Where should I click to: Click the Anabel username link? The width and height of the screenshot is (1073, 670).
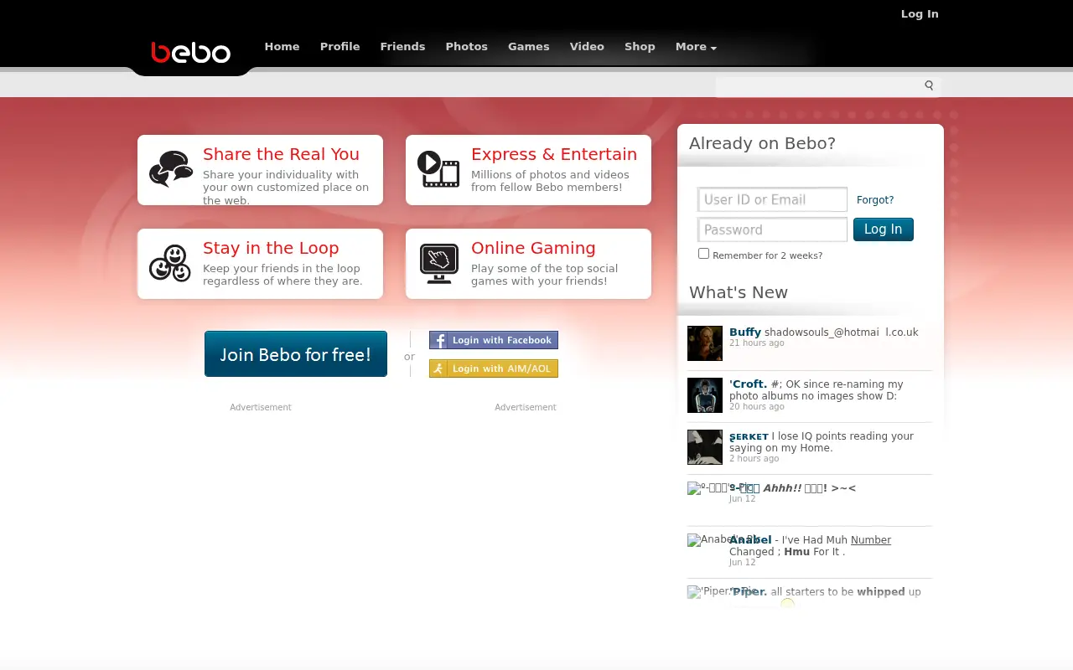click(750, 540)
